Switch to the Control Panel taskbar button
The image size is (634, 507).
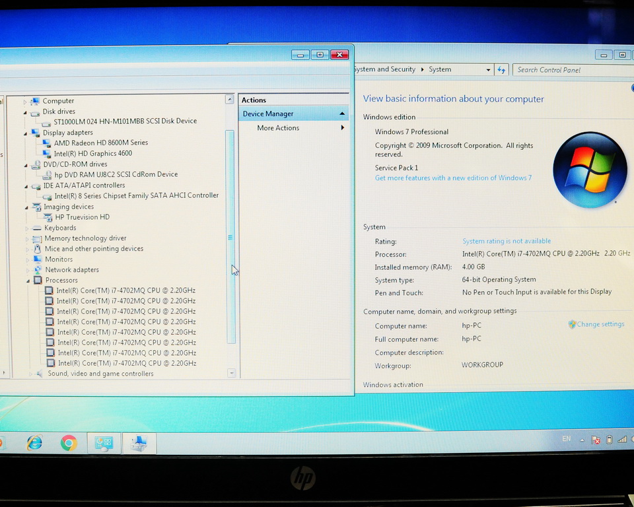(x=104, y=443)
